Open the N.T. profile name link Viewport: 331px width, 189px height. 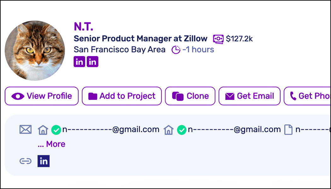pyautogui.click(x=83, y=26)
